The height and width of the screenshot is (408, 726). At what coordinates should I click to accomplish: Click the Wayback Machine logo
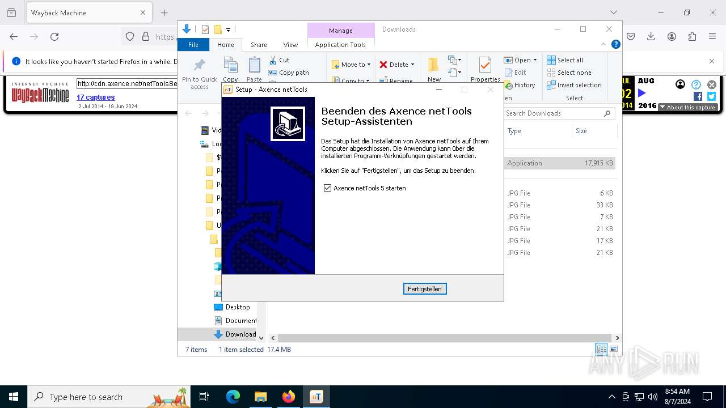tap(40, 92)
